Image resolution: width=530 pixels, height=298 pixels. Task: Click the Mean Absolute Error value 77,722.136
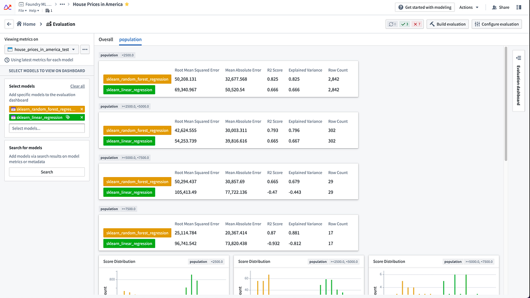point(236,192)
